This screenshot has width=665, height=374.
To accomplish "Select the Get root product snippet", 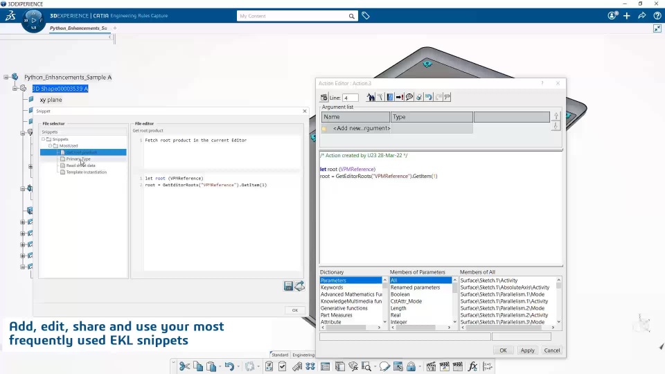I will pos(83,152).
